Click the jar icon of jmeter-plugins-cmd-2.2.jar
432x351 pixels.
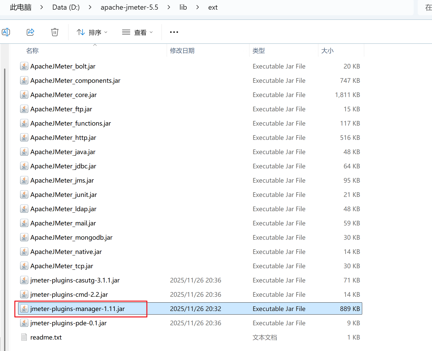[24, 294]
